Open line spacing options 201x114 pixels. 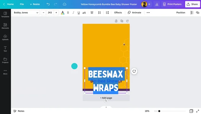click(x=107, y=13)
